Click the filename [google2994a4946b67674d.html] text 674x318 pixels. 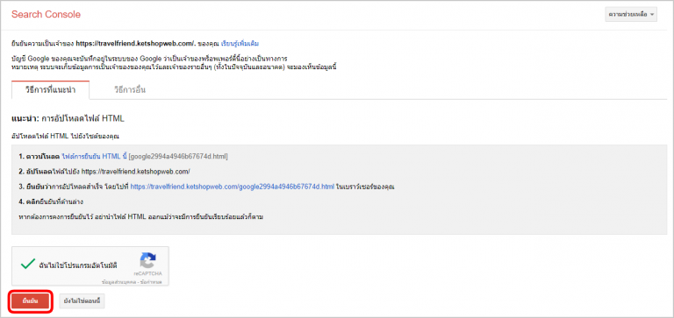178,156
